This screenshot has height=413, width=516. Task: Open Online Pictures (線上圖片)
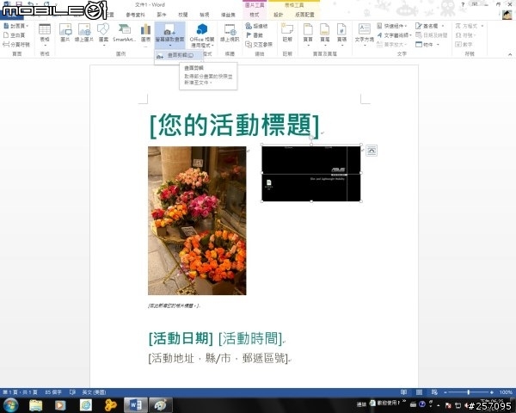pyautogui.click(x=84, y=33)
